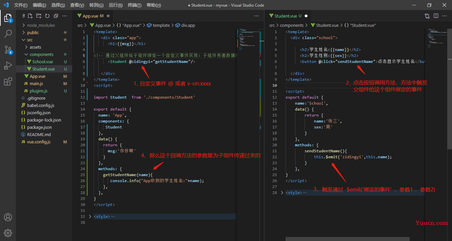Screen dimensions: 452x241
Task: Open the 查看(V) menu
Action: pos(77,5)
